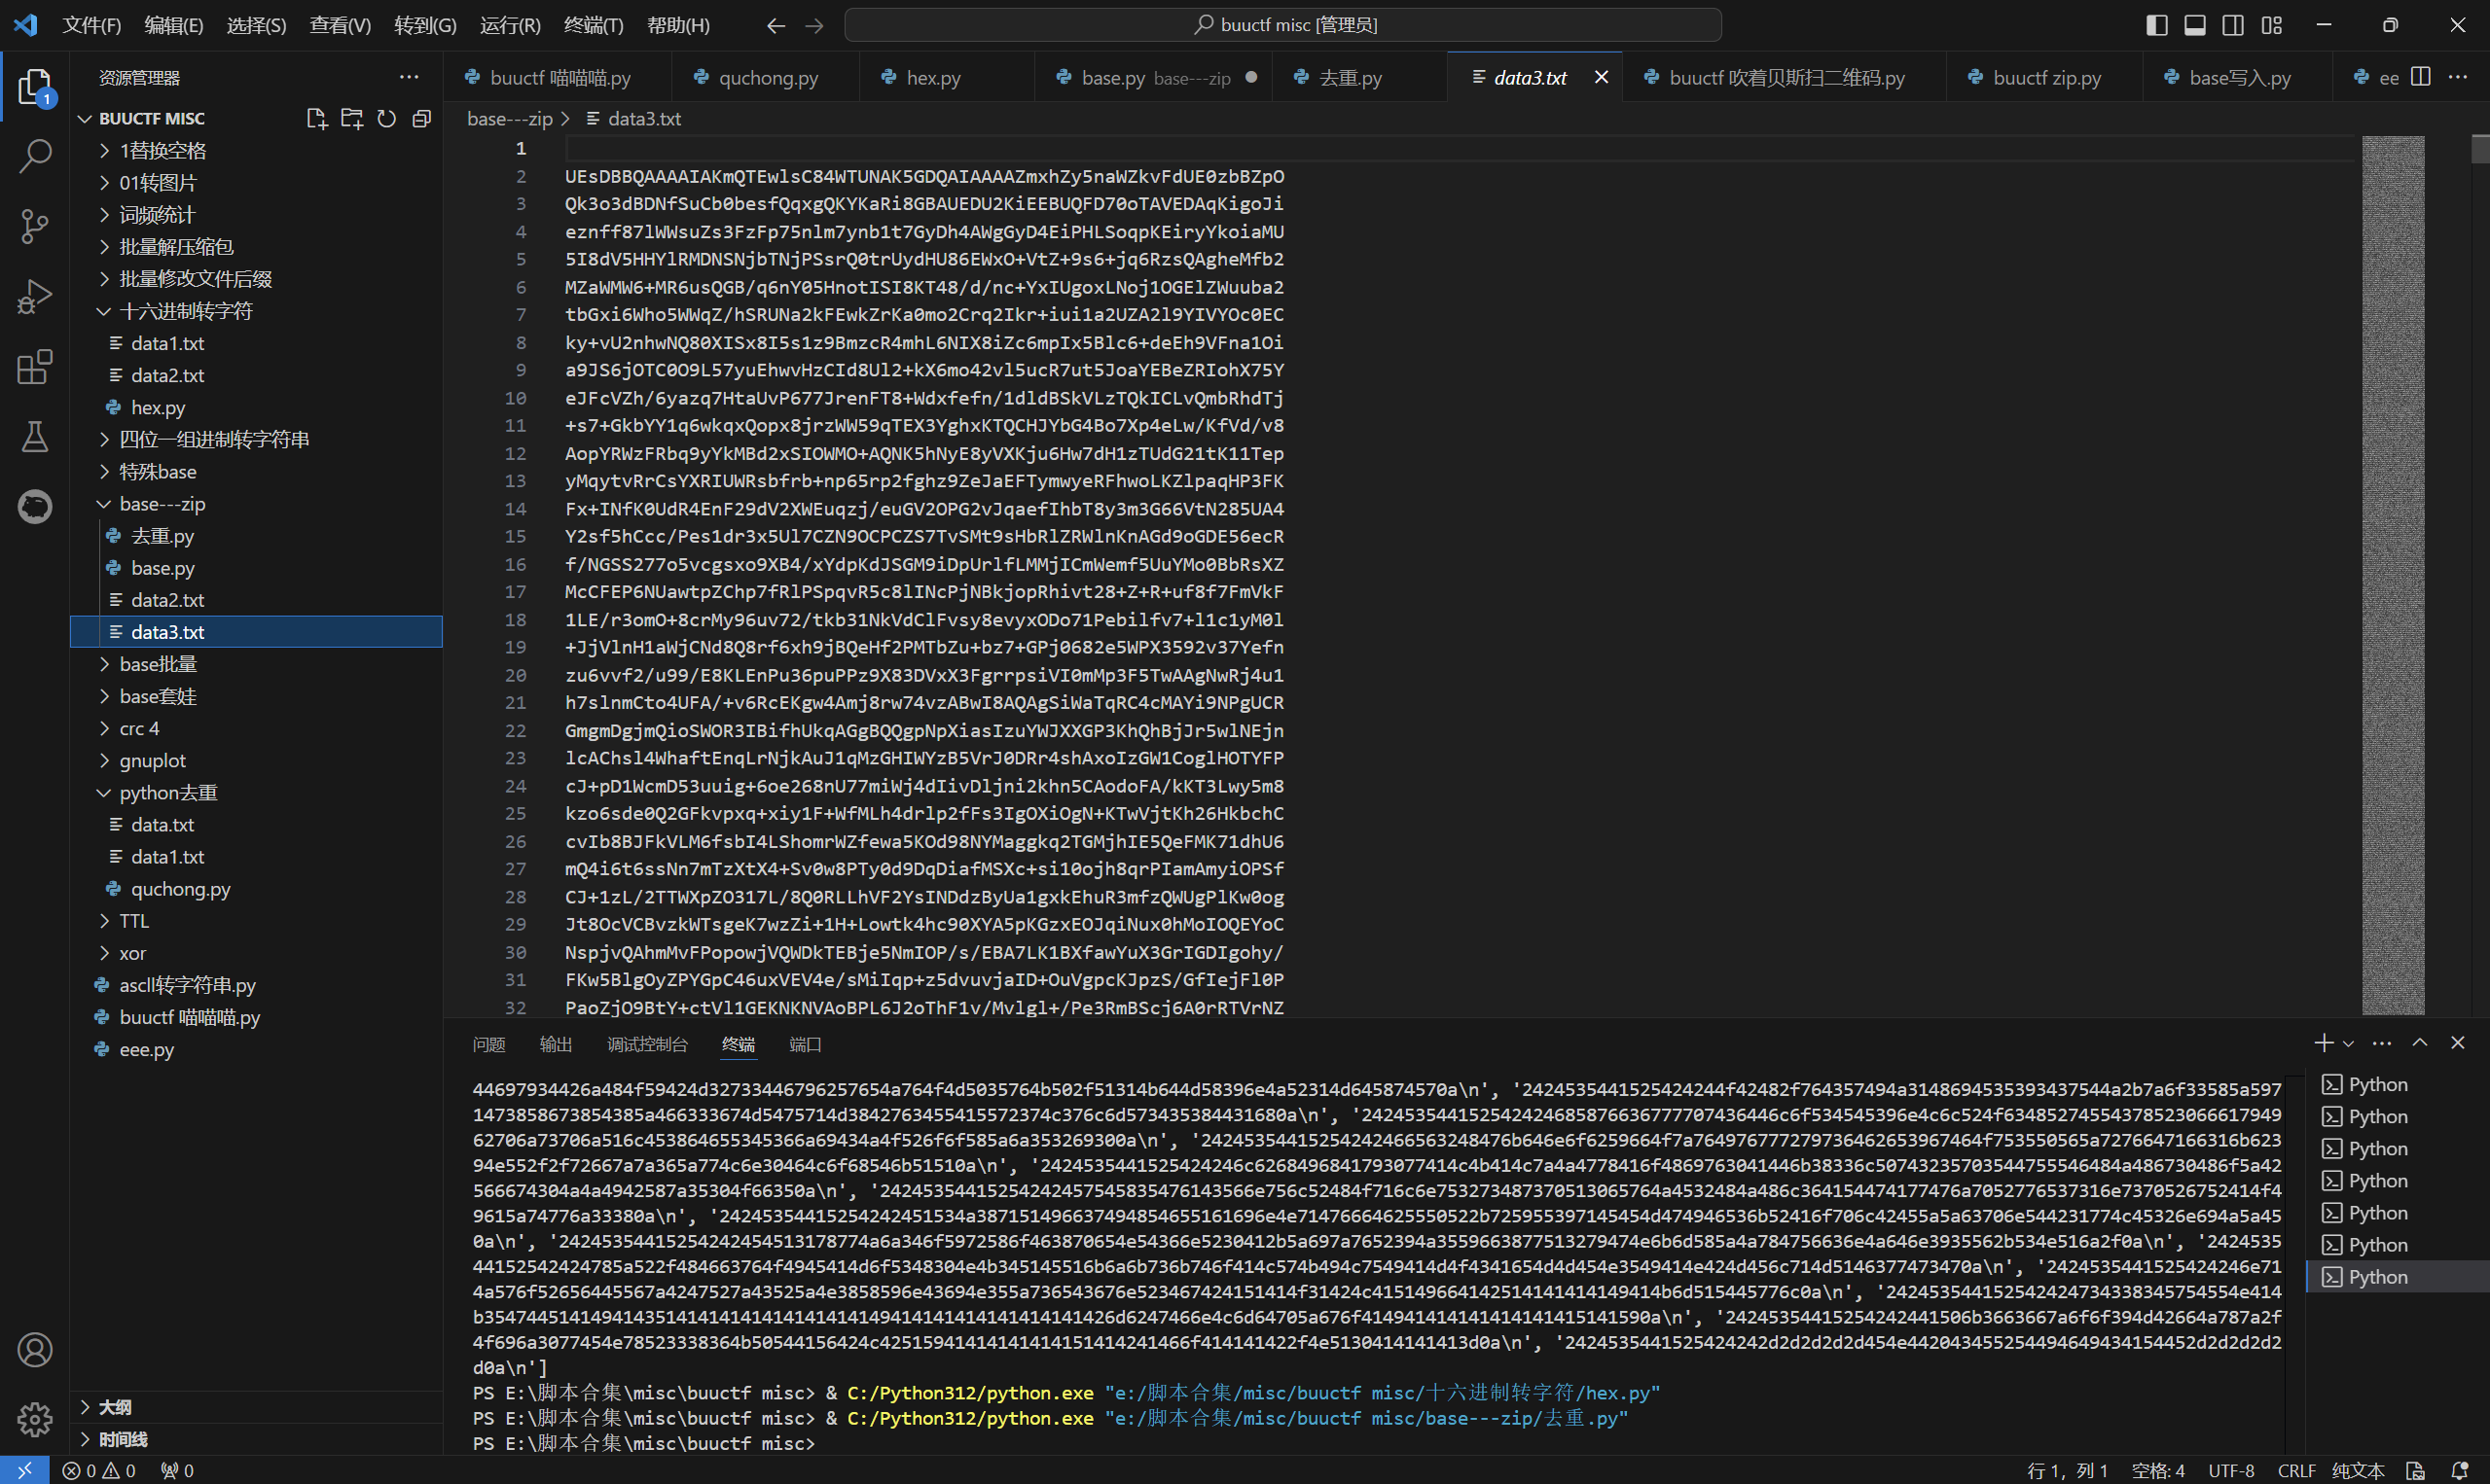
Task: Go forward with the navigation arrow
Action: (x=814, y=25)
